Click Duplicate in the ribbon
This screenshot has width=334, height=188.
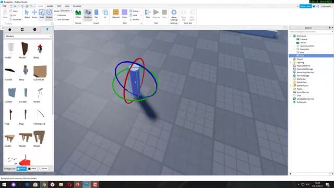15,19
